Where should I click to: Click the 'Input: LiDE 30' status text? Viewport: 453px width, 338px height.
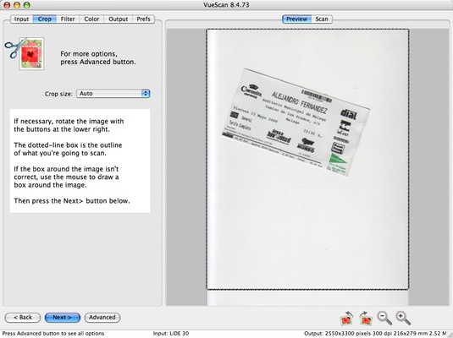(x=171, y=334)
